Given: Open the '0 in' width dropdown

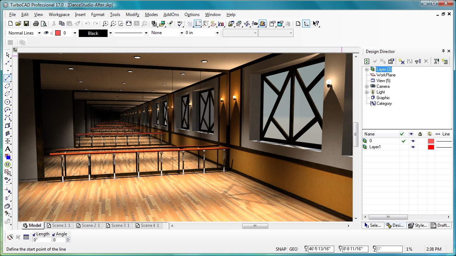Looking at the screenshot, I should tap(217, 33).
